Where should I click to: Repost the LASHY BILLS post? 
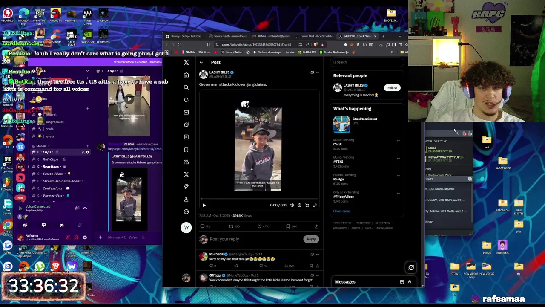click(x=231, y=226)
